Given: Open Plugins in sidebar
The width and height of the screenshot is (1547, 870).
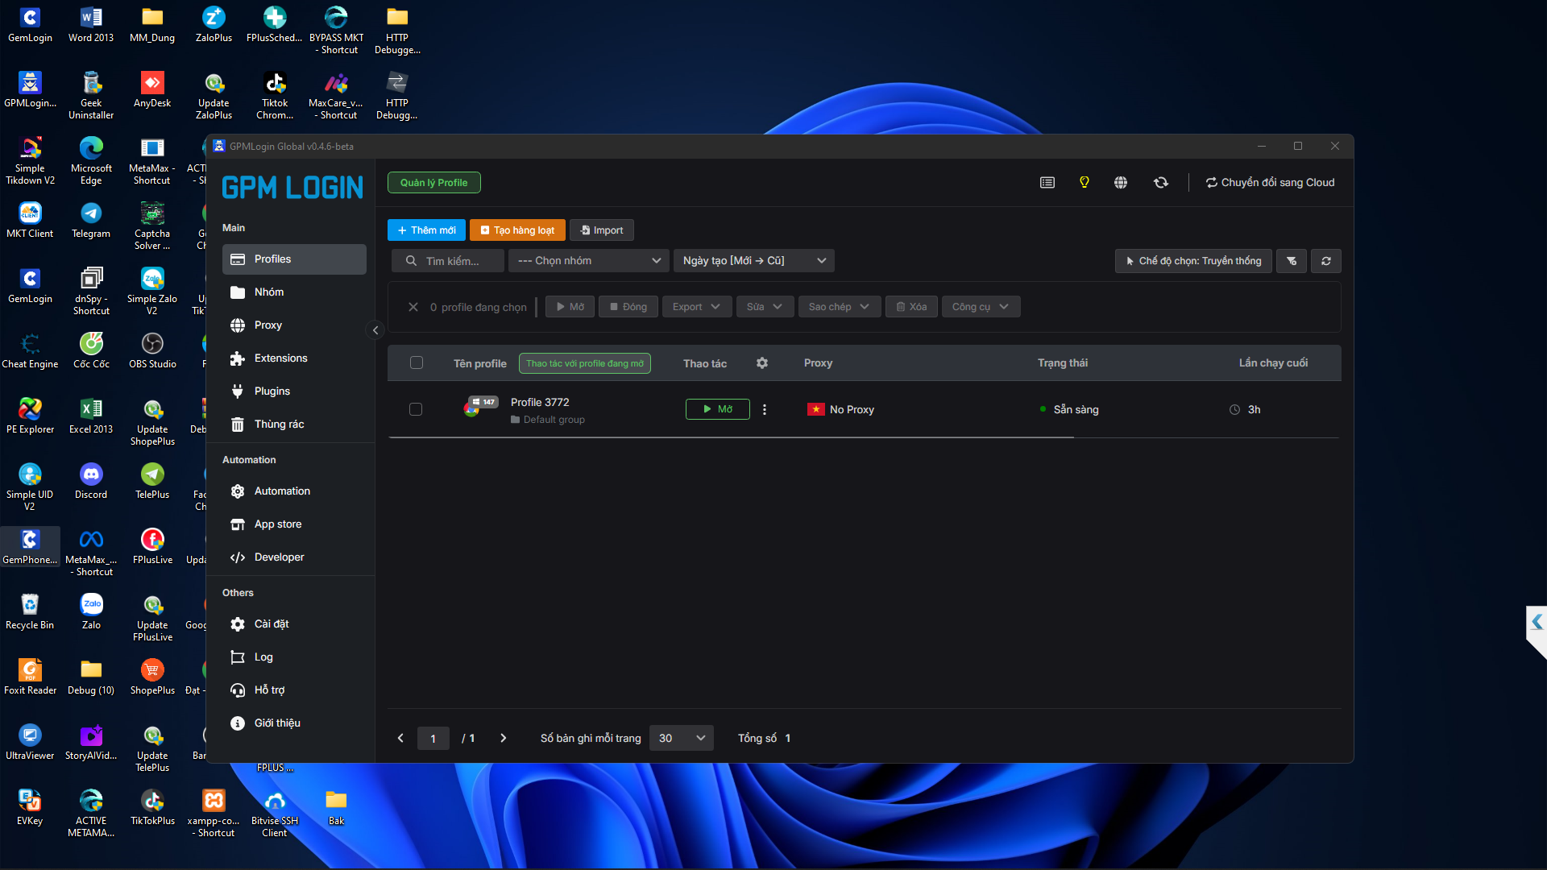Looking at the screenshot, I should point(294,391).
